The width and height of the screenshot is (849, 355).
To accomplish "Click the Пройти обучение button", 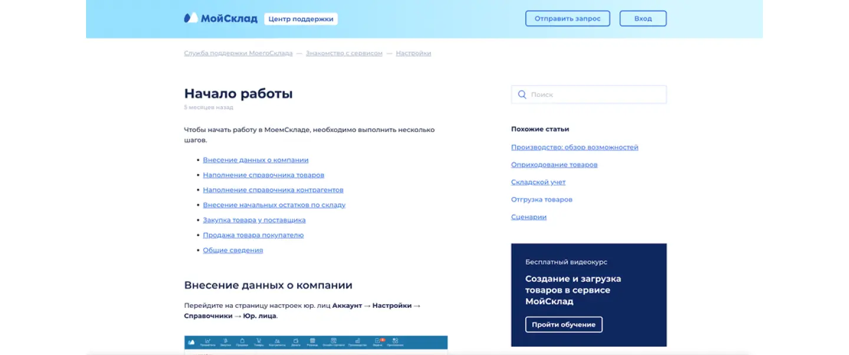I will (x=564, y=324).
